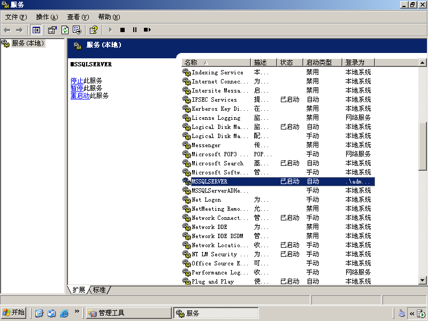Screen dimensions: 428x321
Task: Click the Back arrow toolbar button
Action: (7, 30)
